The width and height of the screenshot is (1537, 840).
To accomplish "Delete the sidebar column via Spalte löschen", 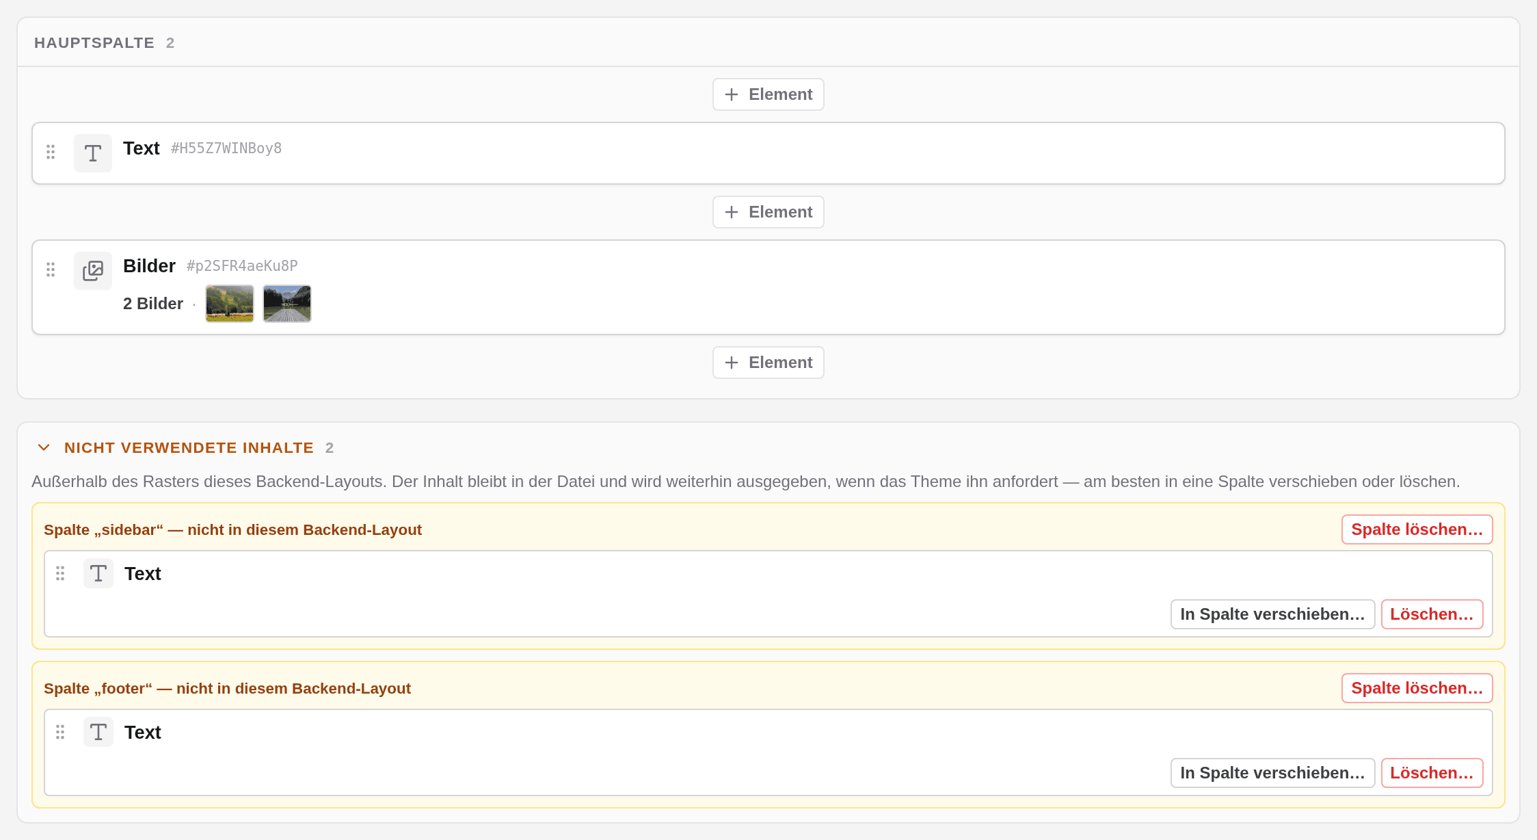I will click(1417, 529).
